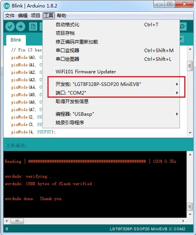Switch to the Blink sketch tab
196x235 pixels.
click(x=16, y=40)
